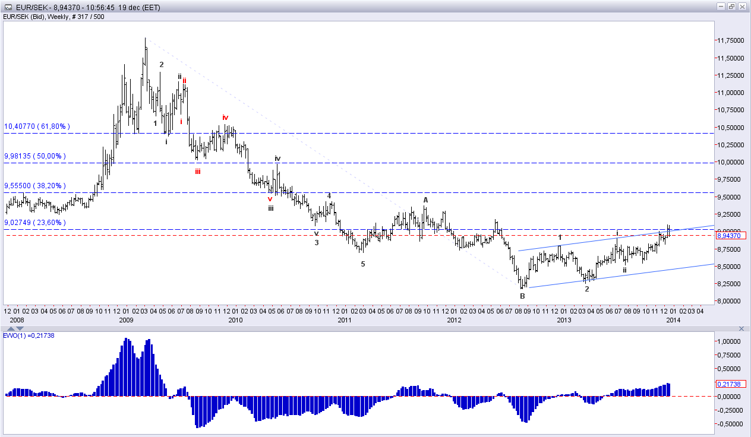Click the red current price marker line
The width and height of the screenshot is (751, 437).
pos(356,234)
